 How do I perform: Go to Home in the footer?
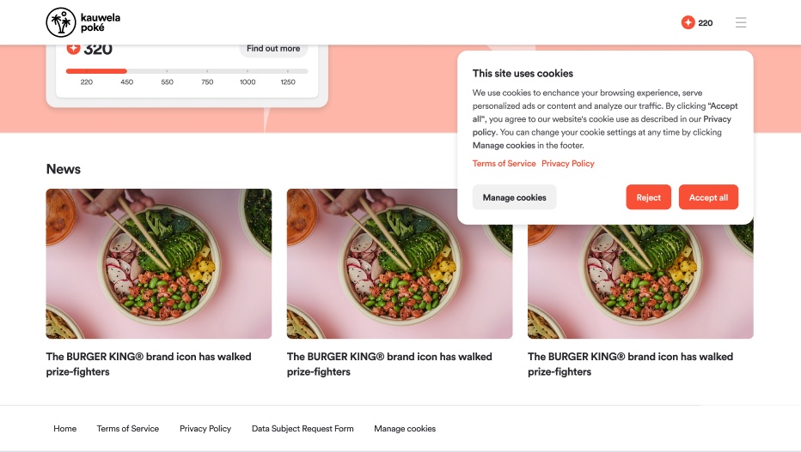tap(64, 429)
